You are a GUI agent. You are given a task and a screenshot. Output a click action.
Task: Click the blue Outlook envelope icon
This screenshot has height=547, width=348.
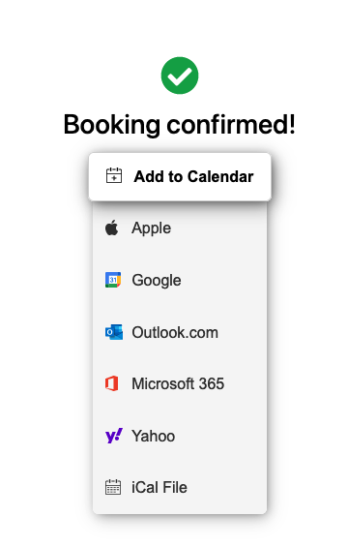[113, 332]
